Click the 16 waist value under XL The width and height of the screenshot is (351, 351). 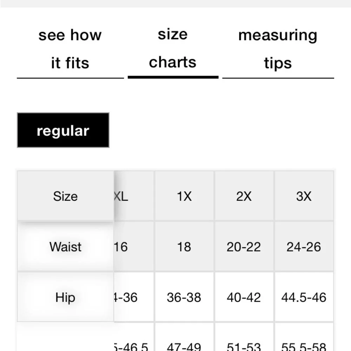click(x=134, y=247)
